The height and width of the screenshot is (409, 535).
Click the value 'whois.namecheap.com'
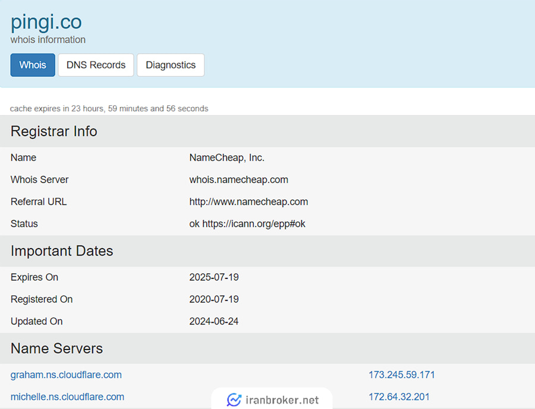click(239, 180)
